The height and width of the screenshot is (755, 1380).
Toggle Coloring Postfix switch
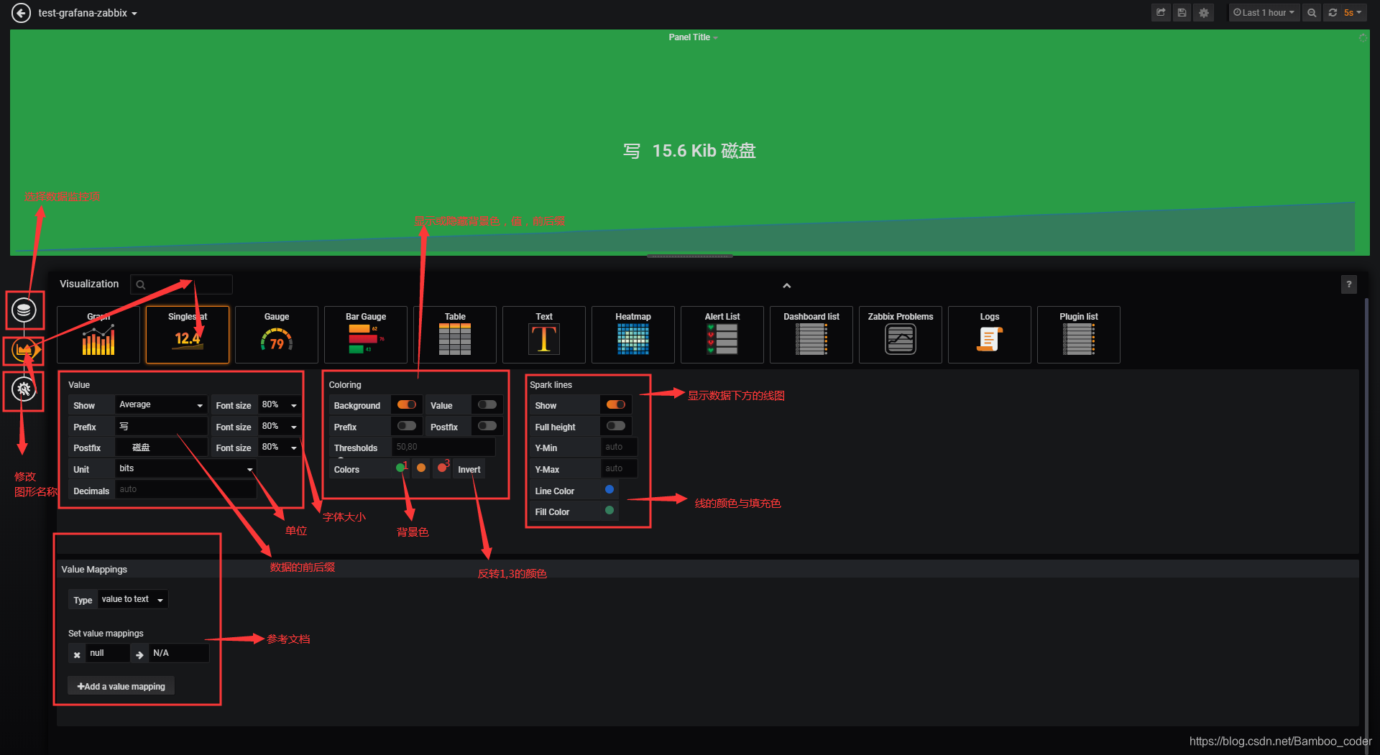click(487, 426)
